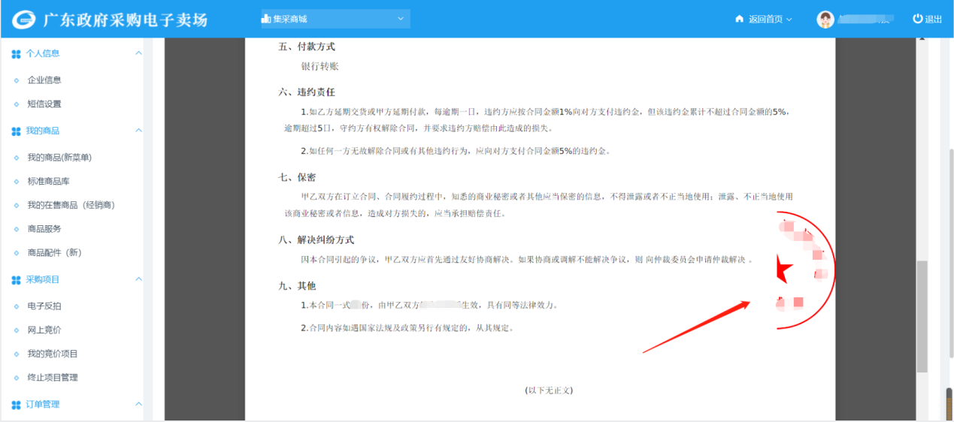
Task: Click the (以下无正文) text
Action: 549,390
